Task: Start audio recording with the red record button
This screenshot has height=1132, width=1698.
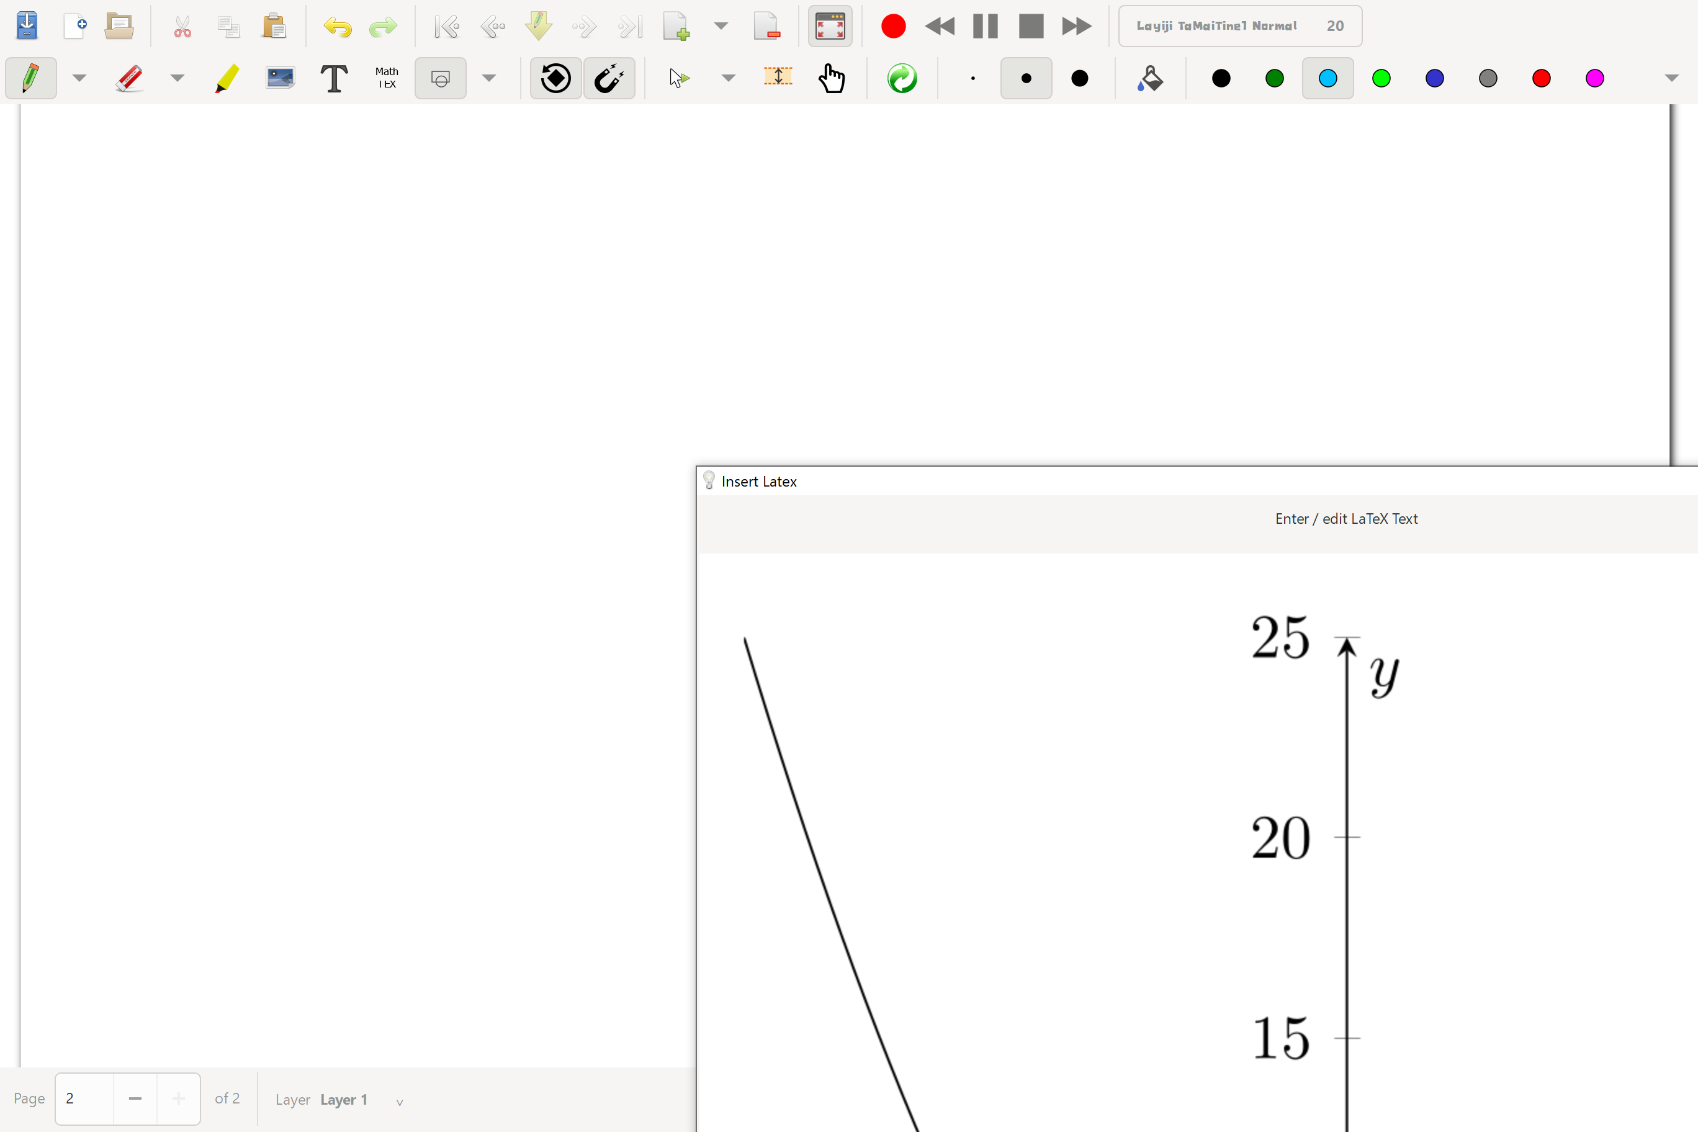Action: pos(893,26)
